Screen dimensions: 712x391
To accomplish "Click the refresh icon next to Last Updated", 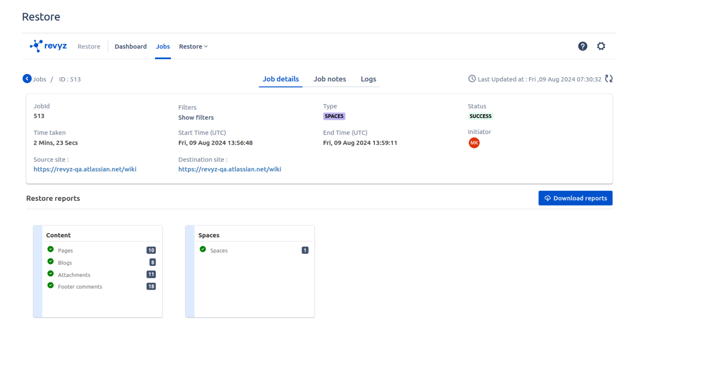I will [x=609, y=79].
